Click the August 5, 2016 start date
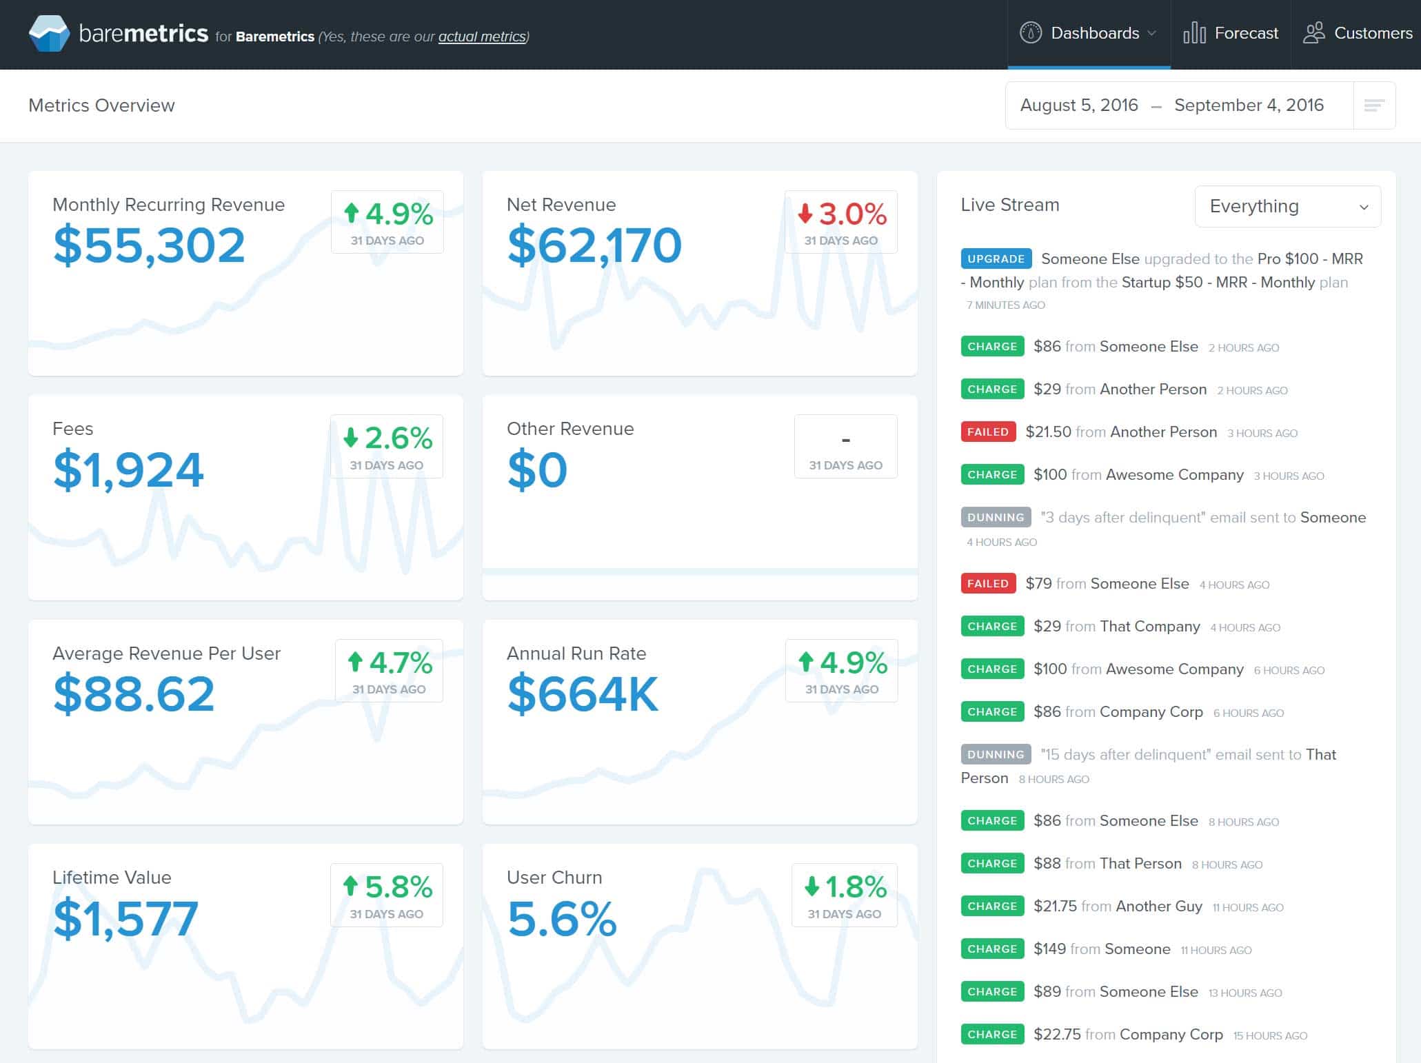1421x1063 pixels. click(x=1079, y=105)
